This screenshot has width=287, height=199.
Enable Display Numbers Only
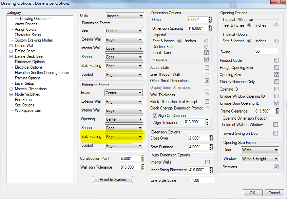(x=276, y=82)
